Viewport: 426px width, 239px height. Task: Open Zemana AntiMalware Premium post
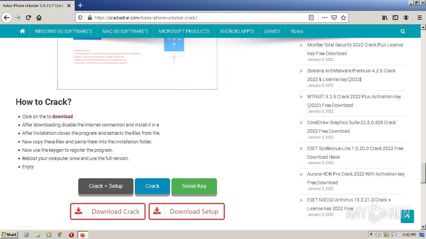coord(351,75)
